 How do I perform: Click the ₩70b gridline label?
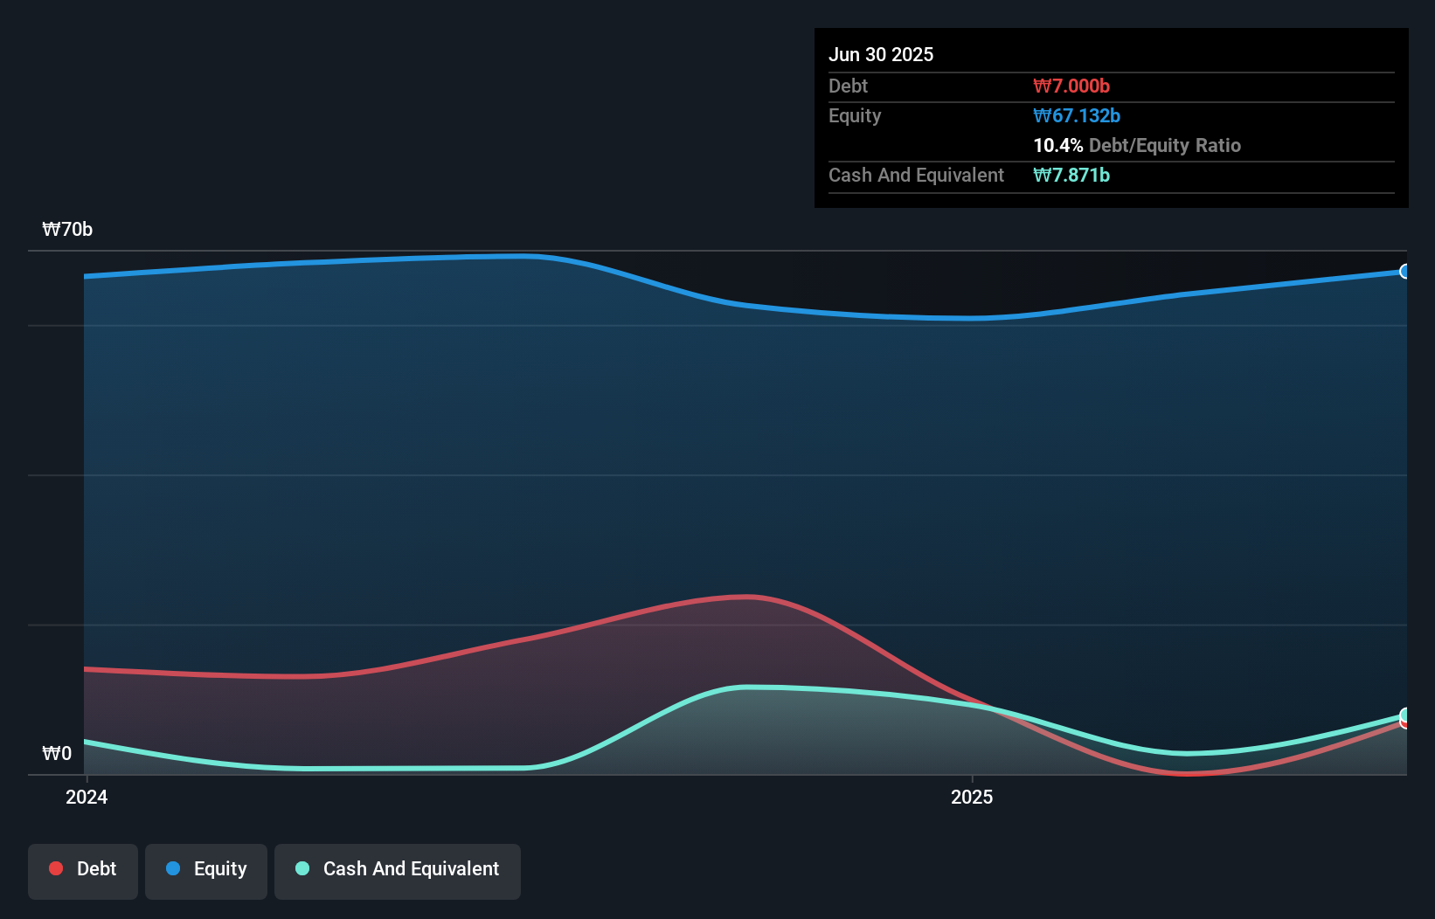[x=67, y=229]
